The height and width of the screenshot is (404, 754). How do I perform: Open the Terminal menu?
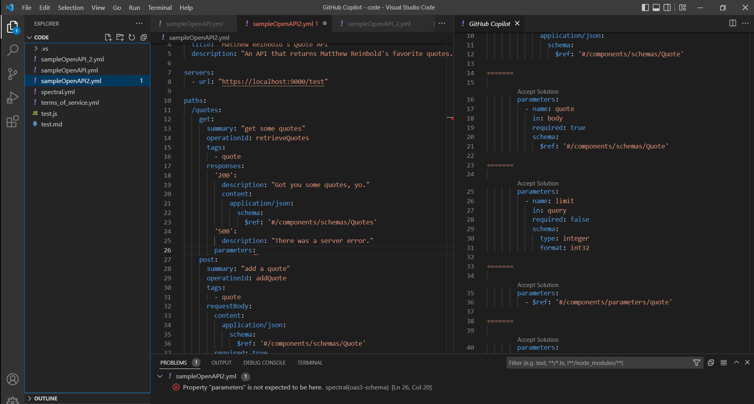coord(160,7)
